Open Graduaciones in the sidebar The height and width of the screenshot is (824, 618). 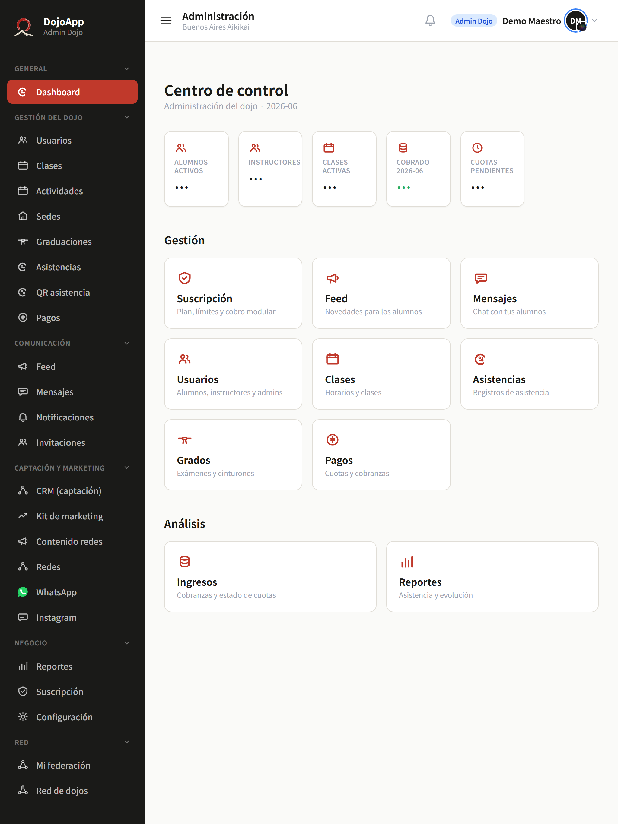[x=72, y=241]
